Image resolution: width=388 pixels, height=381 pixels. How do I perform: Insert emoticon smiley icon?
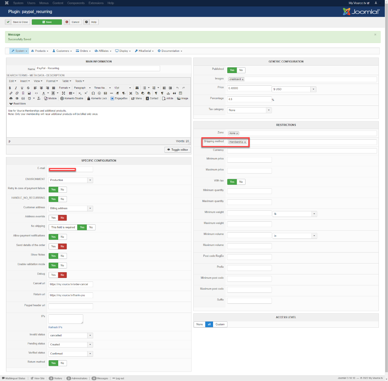[x=99, y=93]
